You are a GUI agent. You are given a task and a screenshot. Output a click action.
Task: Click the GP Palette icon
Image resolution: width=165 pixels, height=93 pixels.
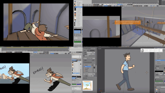[156, 87]
